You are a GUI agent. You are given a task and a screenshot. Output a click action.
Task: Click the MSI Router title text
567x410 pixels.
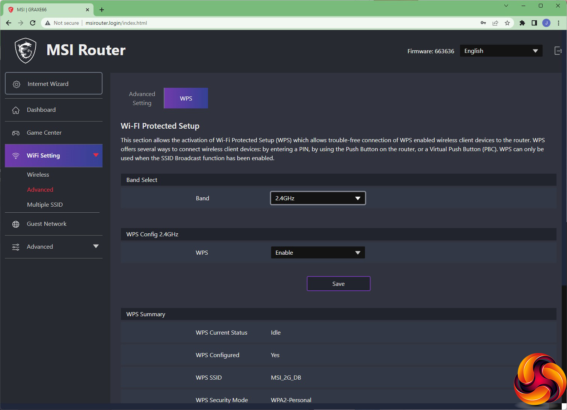(x=86, y=50)
